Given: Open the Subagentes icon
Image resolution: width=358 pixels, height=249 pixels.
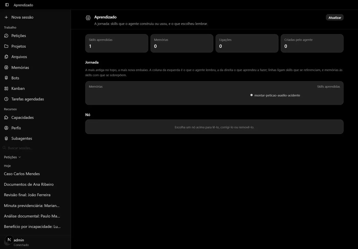Looking at the screenshot, I should click(6, 138).
